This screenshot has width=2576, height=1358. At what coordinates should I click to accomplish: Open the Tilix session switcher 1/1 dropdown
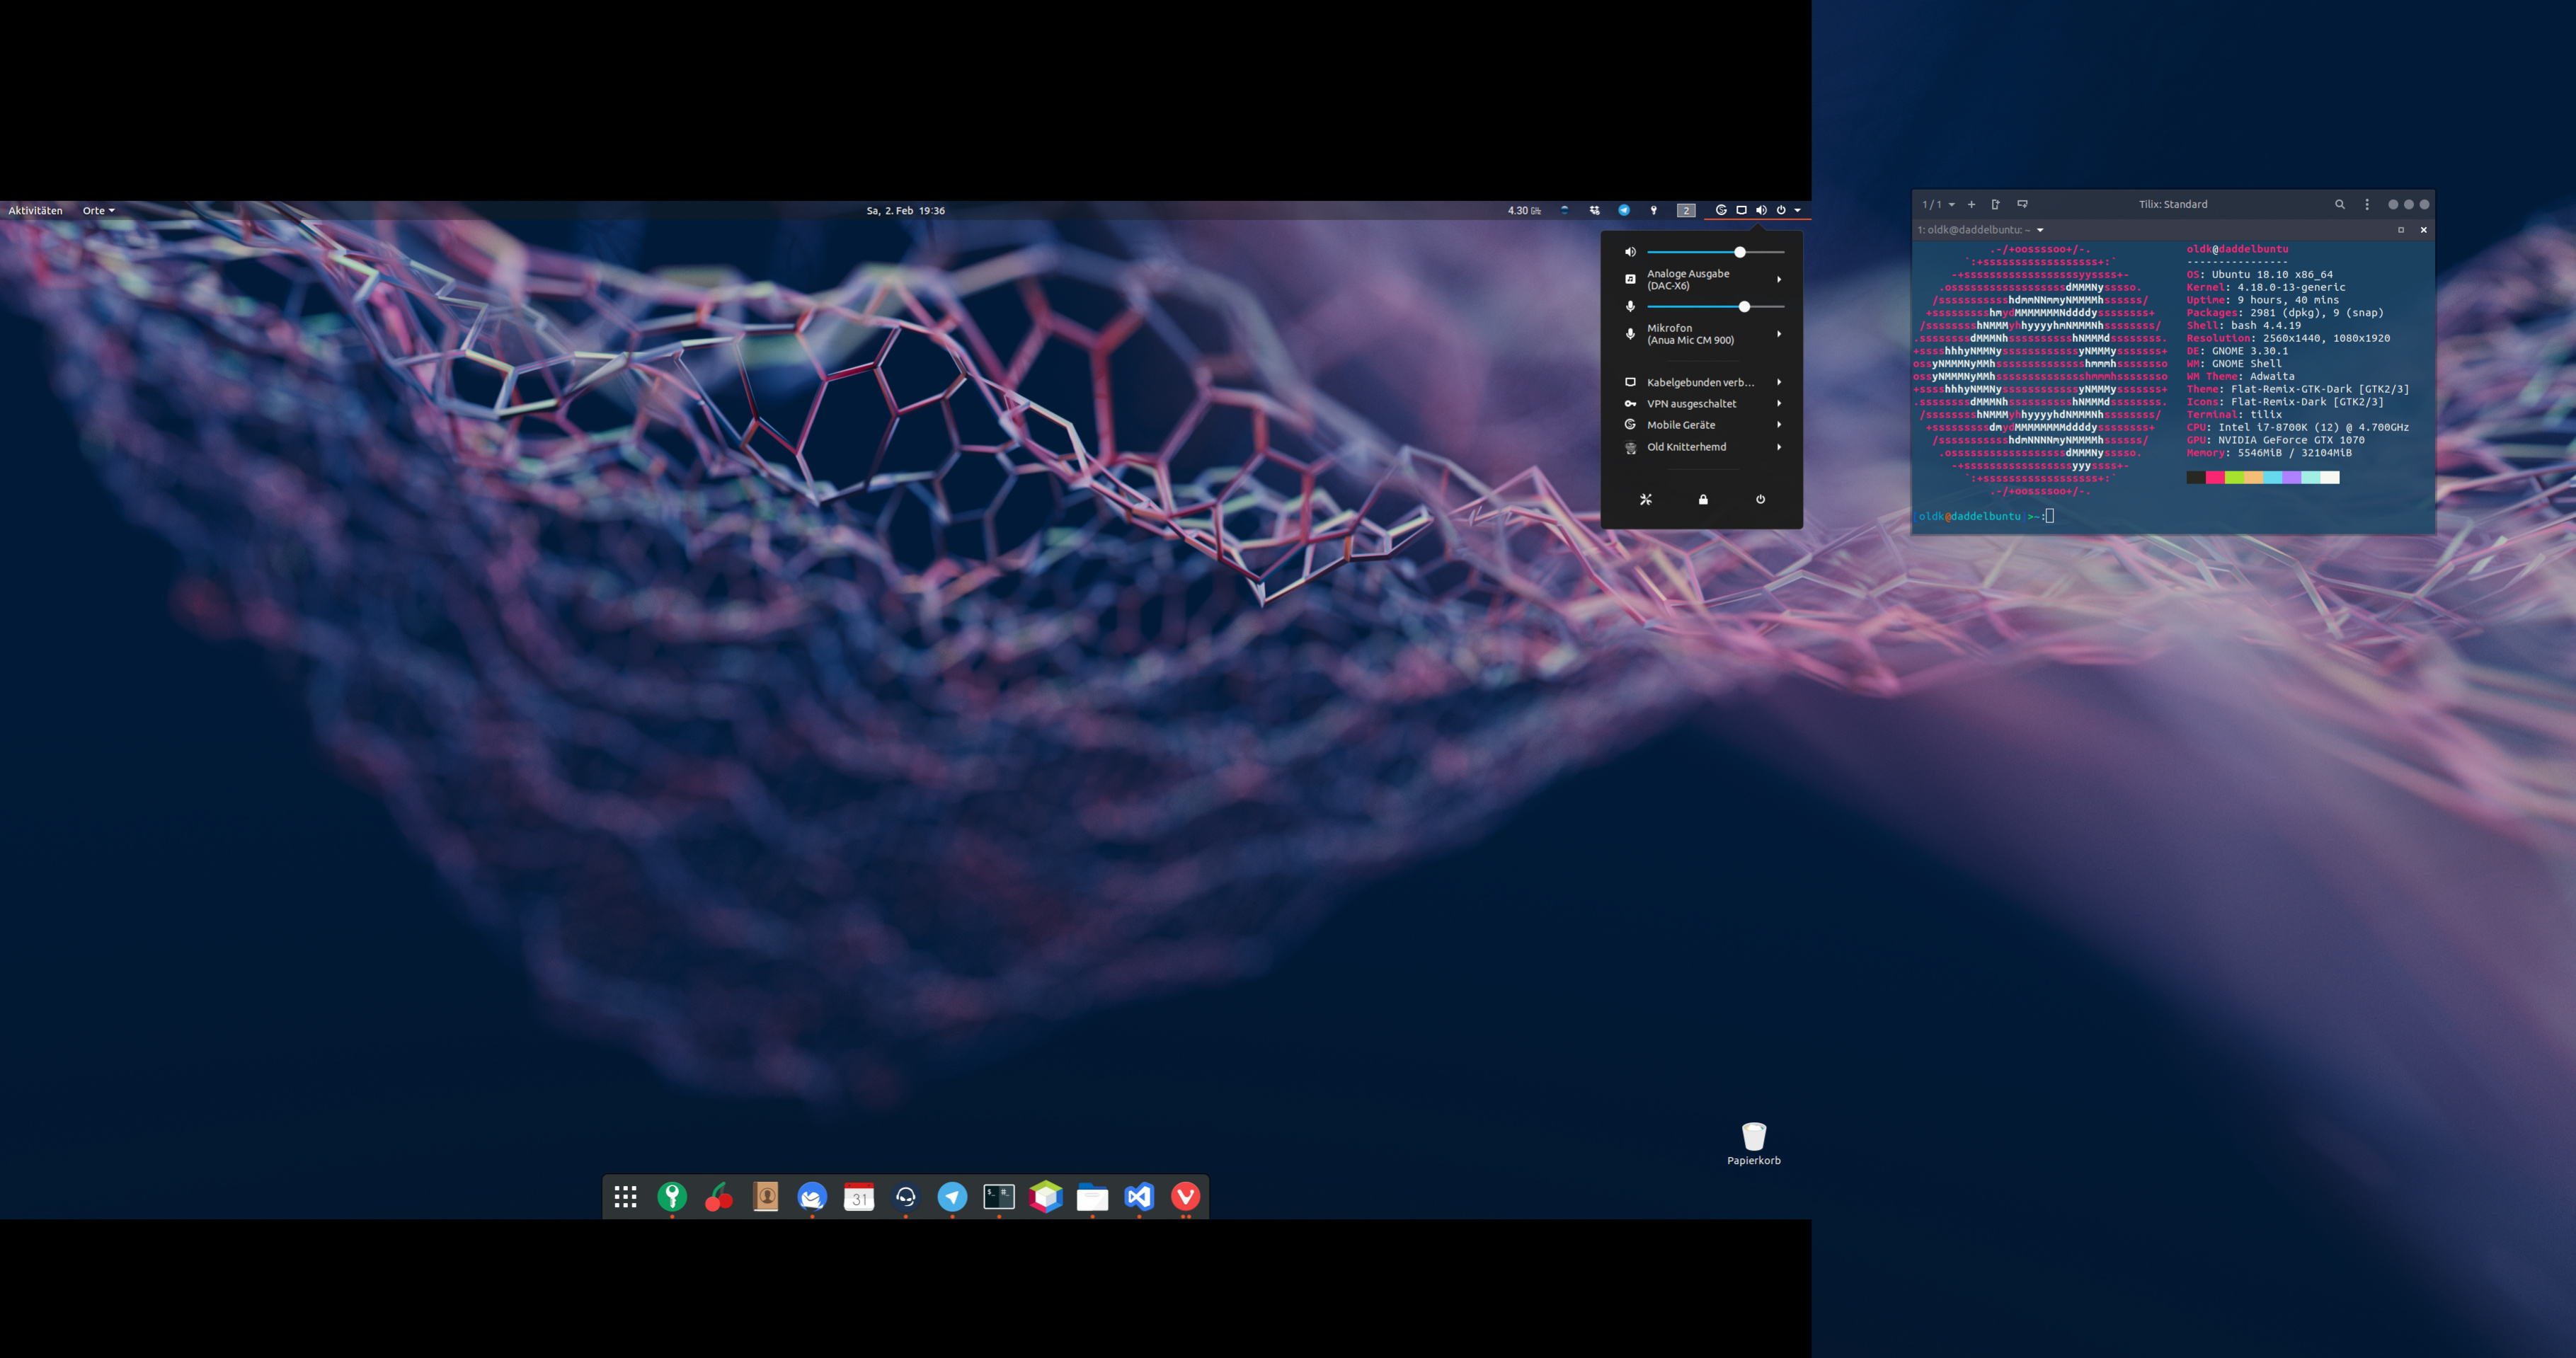click(1938, 204)
